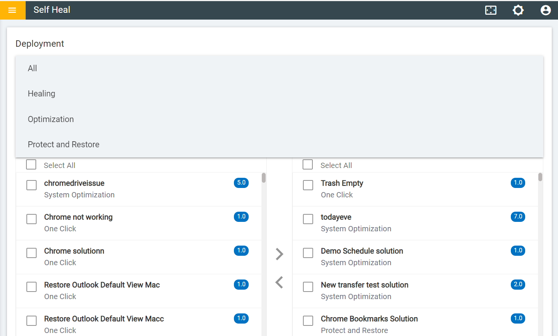Tick the Chrome not working checkbox

[32, 219]
